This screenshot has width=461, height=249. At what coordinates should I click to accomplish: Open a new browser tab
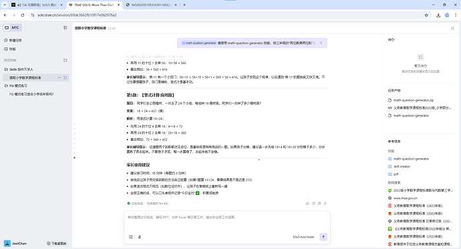184,5
